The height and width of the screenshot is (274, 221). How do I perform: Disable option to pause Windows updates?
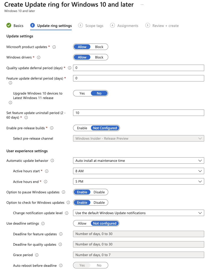click(99, 192)
